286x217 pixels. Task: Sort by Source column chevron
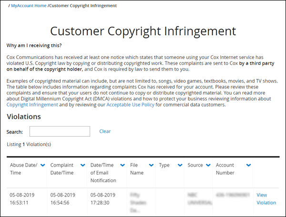[208, 165]
